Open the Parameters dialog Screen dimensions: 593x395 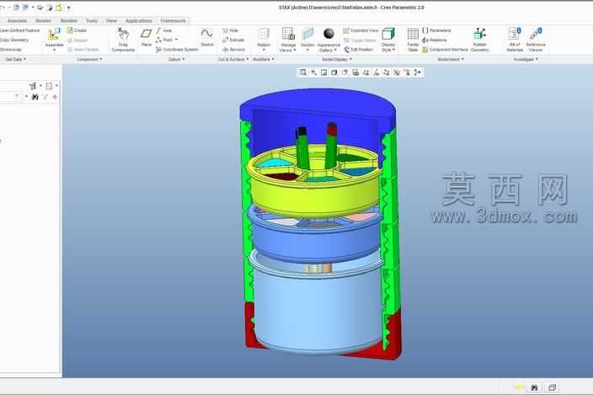pyautogui.click(x=436, y=30)
